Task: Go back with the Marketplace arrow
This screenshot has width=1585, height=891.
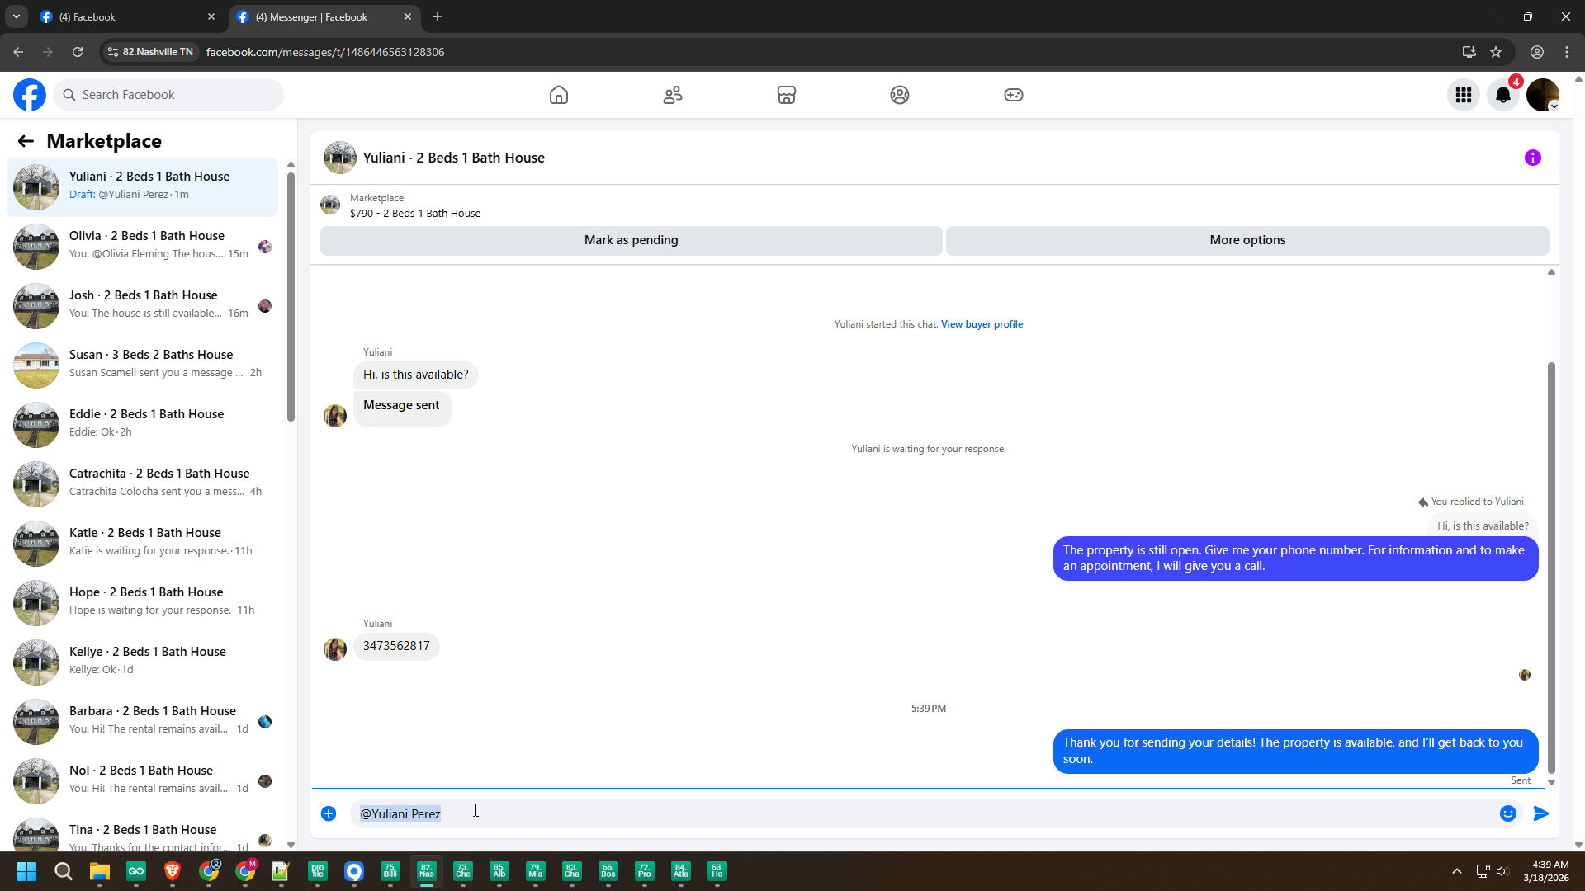Action: 26,141
